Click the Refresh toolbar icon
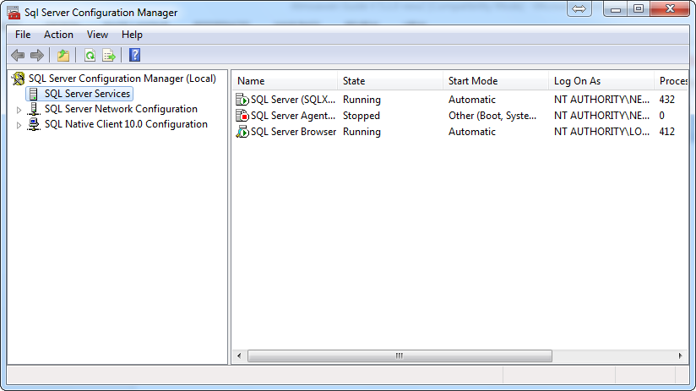 [x=90, y=56]
